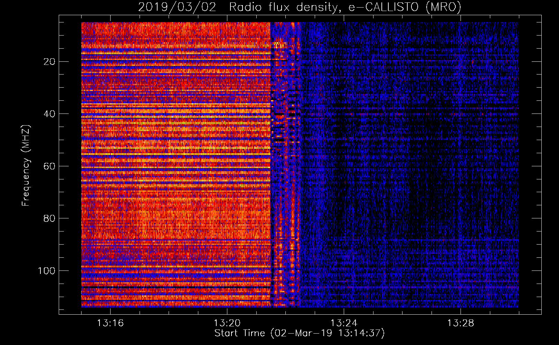Screen dimensions: 559x345
Task: Click the x-axis label 'Start Time (02-Mar-19 13:14:37)'
Action: 300,333
